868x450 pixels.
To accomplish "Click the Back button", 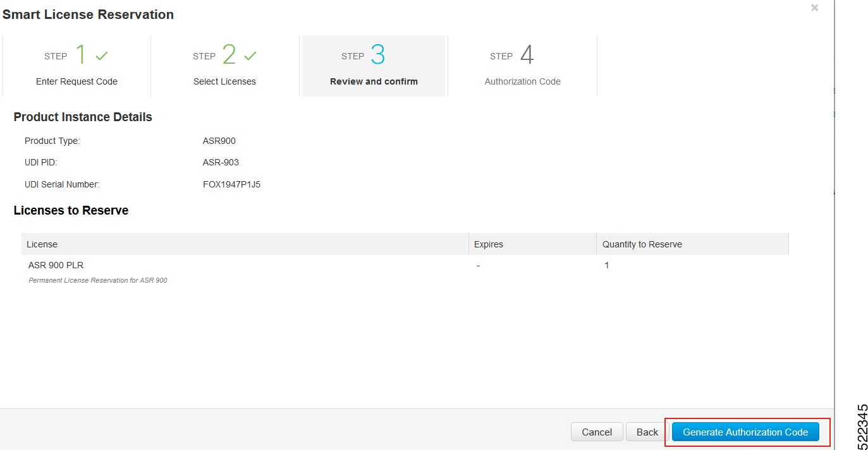I will (647, 432).
